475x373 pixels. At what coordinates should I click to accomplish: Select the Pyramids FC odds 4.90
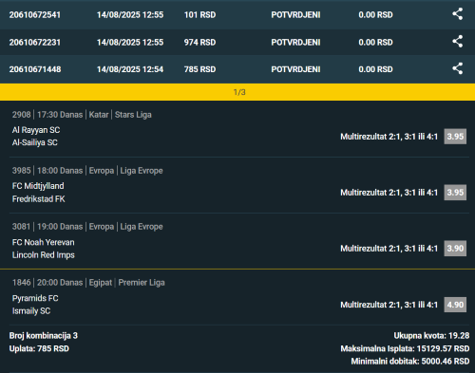pyautogui.click(x=455, y=305)
